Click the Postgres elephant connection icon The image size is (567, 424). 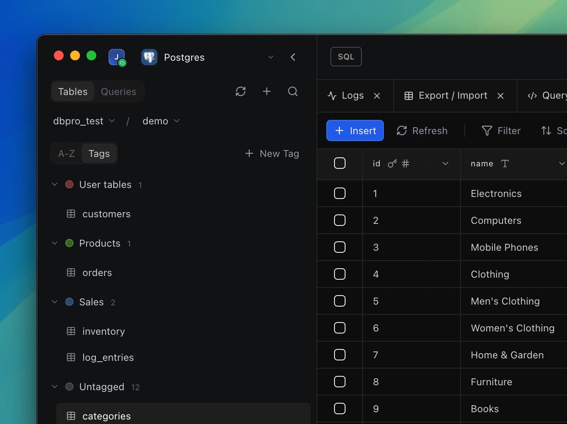click(x=149, y=57)
